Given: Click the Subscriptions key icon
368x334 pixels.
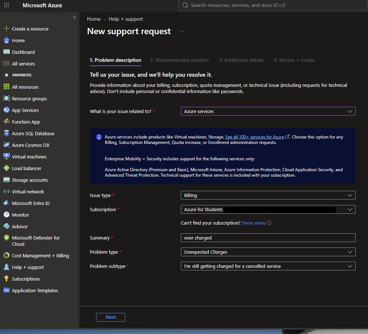Looking at the screenshot, I should (7, 279).
